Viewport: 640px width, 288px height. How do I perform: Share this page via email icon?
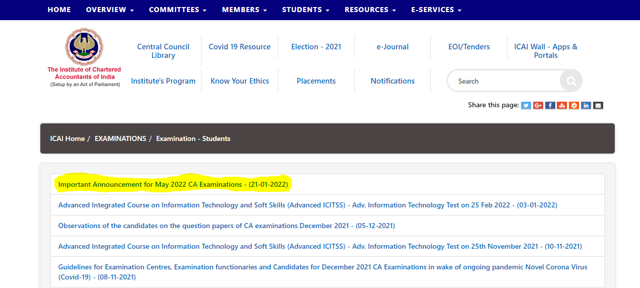(598, 105)
